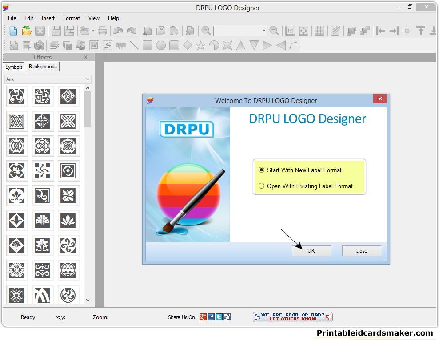
Task: Close the Welcome dialog with red X
Action: 380,99
